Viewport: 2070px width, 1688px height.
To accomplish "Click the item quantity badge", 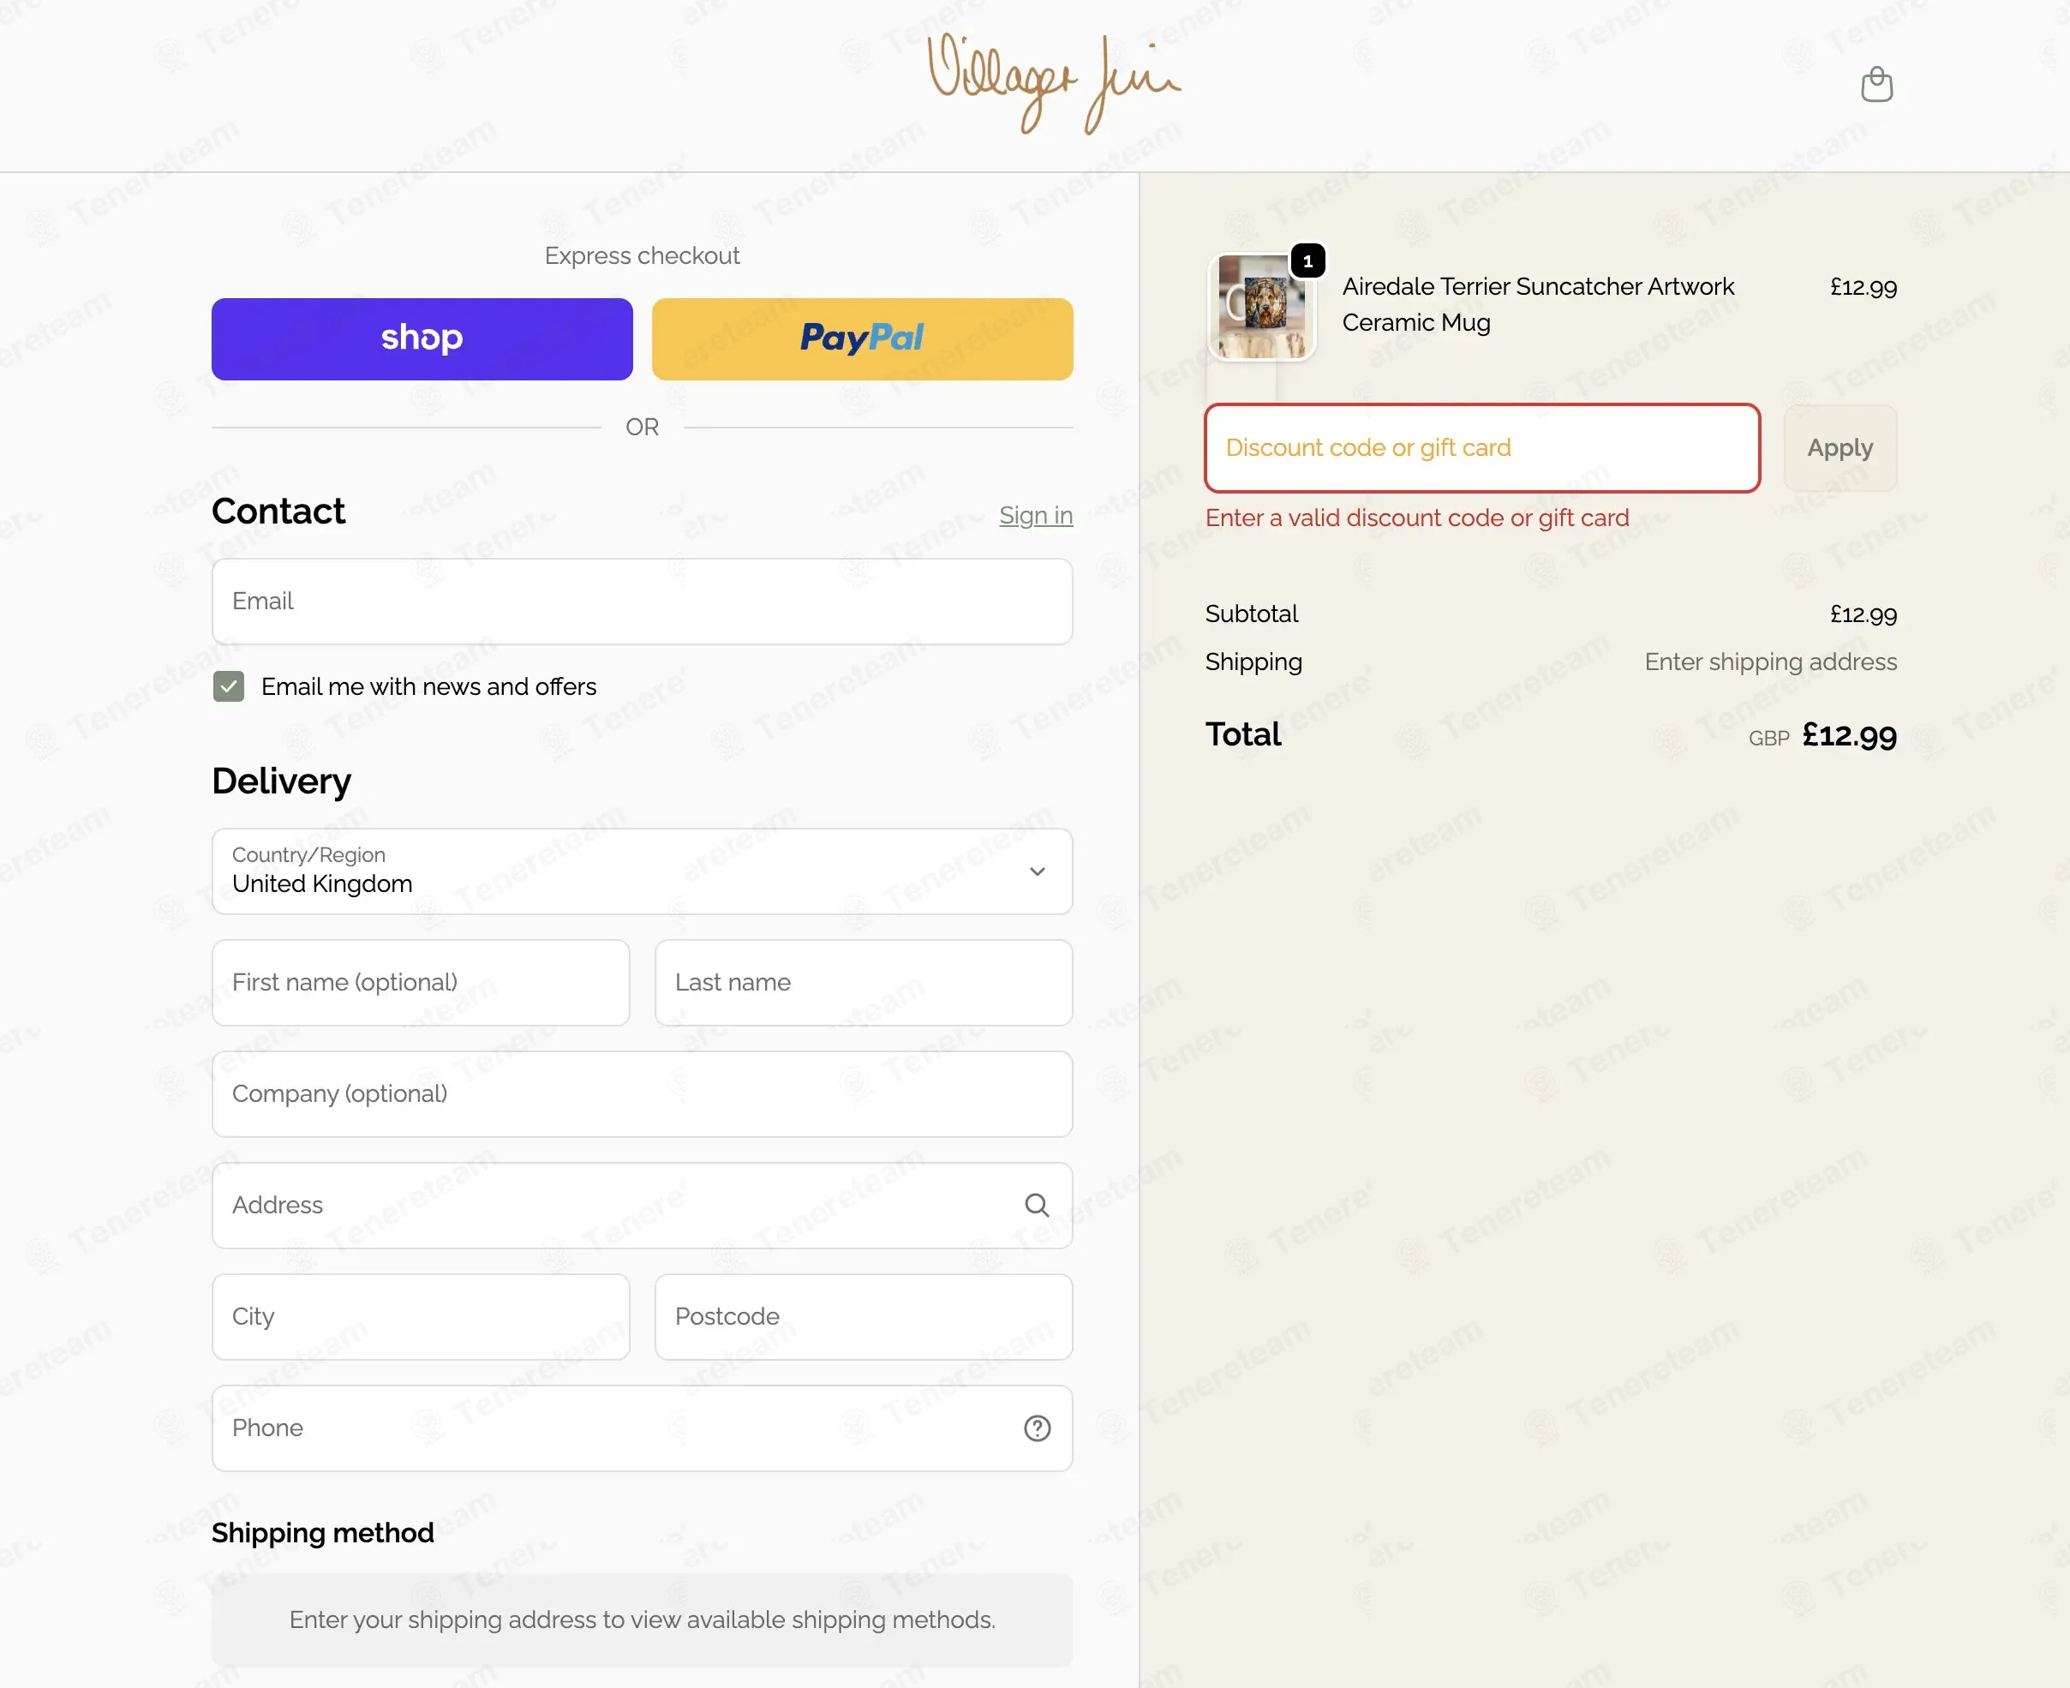I will [1307, 260].
